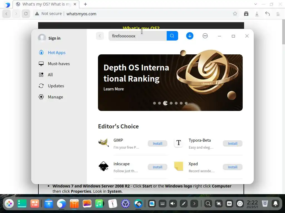This screenshot has height=213, width=285.
Task: Open the Control Center gear in the dock
Action: point(126,204)
